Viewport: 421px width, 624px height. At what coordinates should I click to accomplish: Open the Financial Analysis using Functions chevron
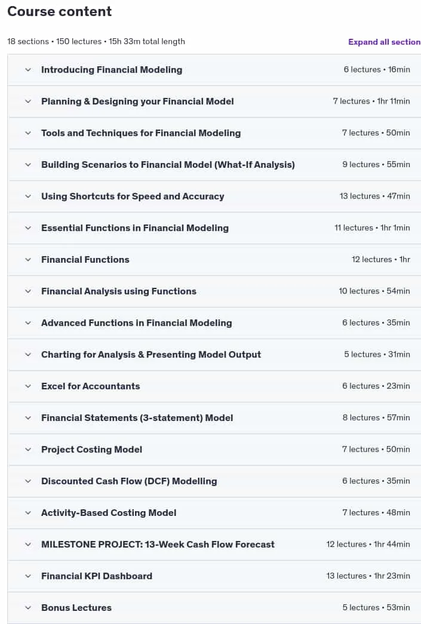pos(28,291)
